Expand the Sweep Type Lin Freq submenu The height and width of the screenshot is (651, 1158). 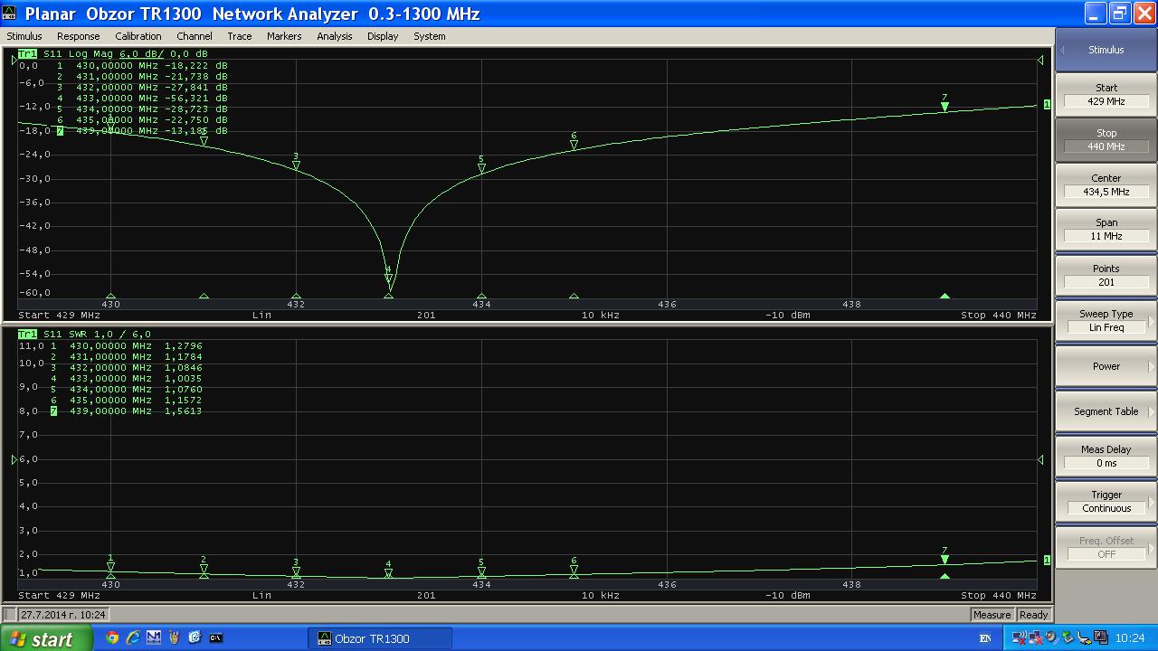(x=1106, y=321)
